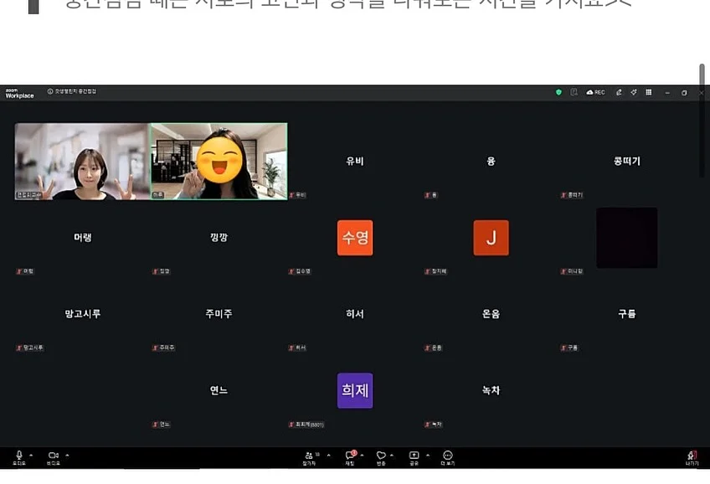Select the 히서 participant tile
710x484 pixels.
point(355,314)
